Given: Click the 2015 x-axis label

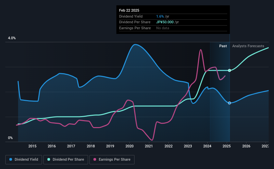Looking at the screenshot, I should 32,146.
